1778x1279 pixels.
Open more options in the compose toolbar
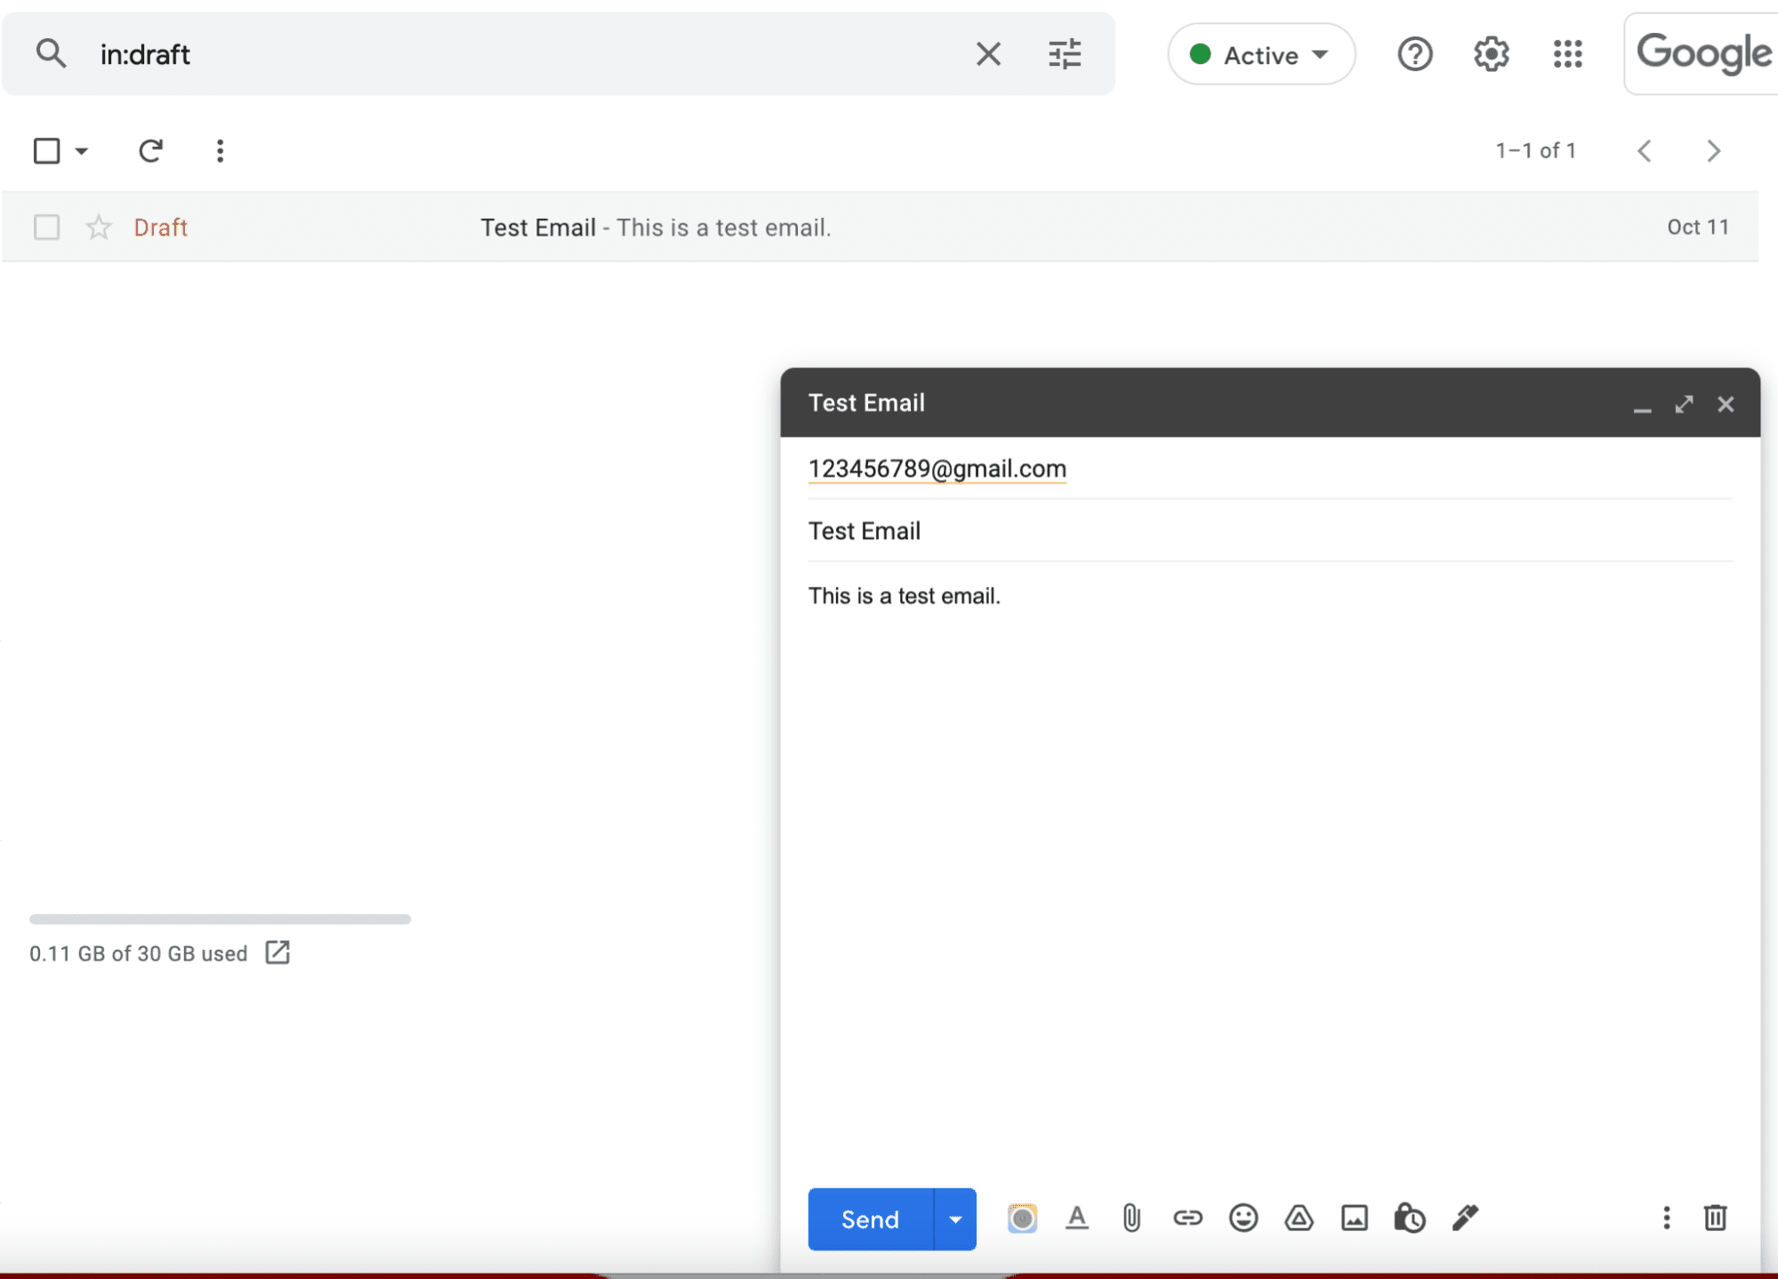tap(1666, 1219)
